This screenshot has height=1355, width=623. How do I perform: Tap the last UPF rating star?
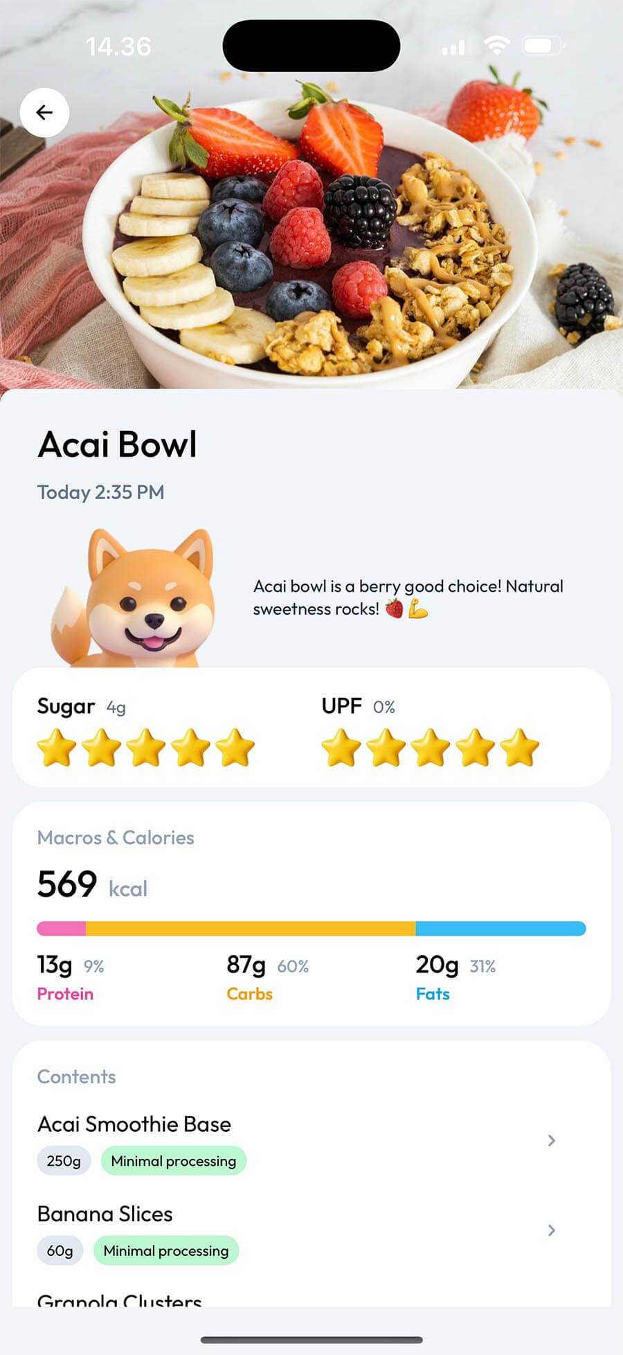519,748
